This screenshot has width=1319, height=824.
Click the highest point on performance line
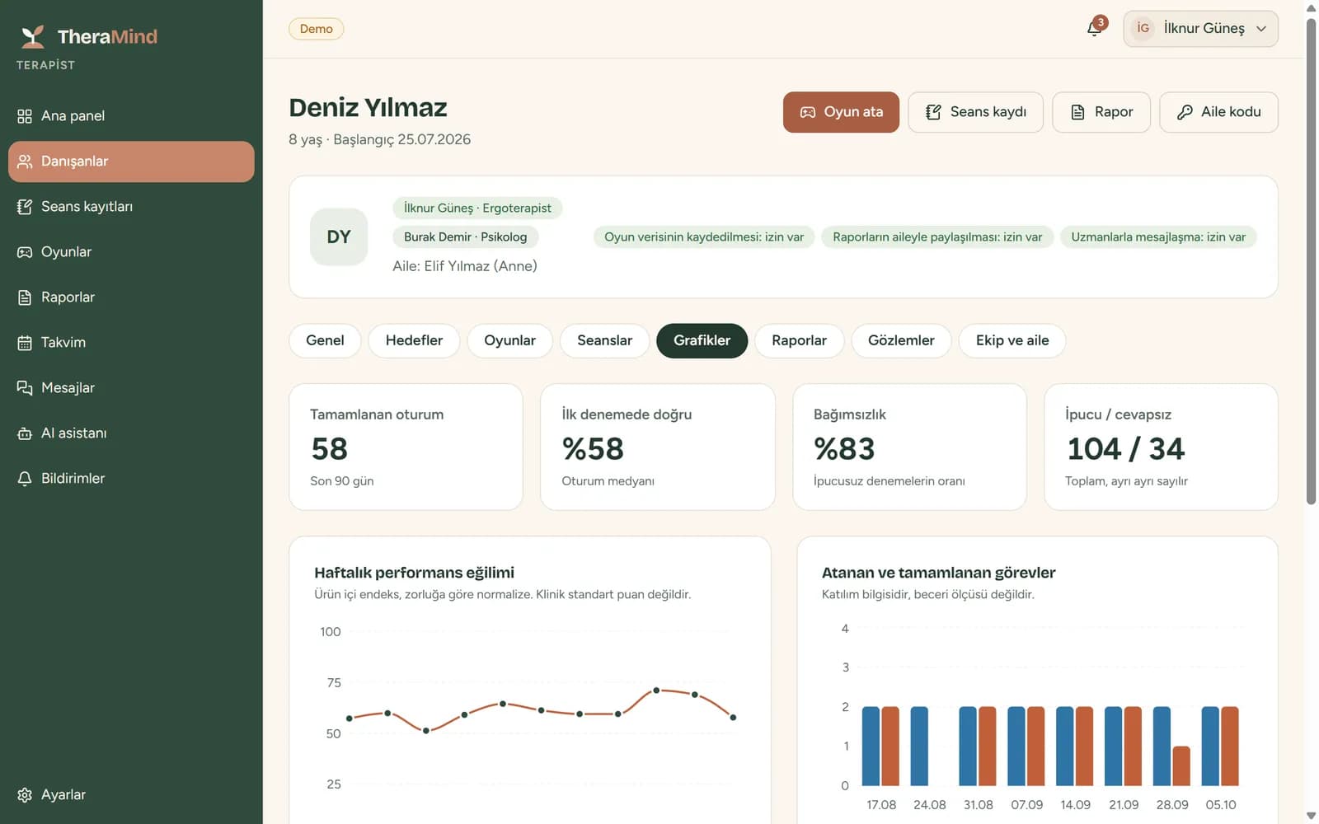coord(656,691)
